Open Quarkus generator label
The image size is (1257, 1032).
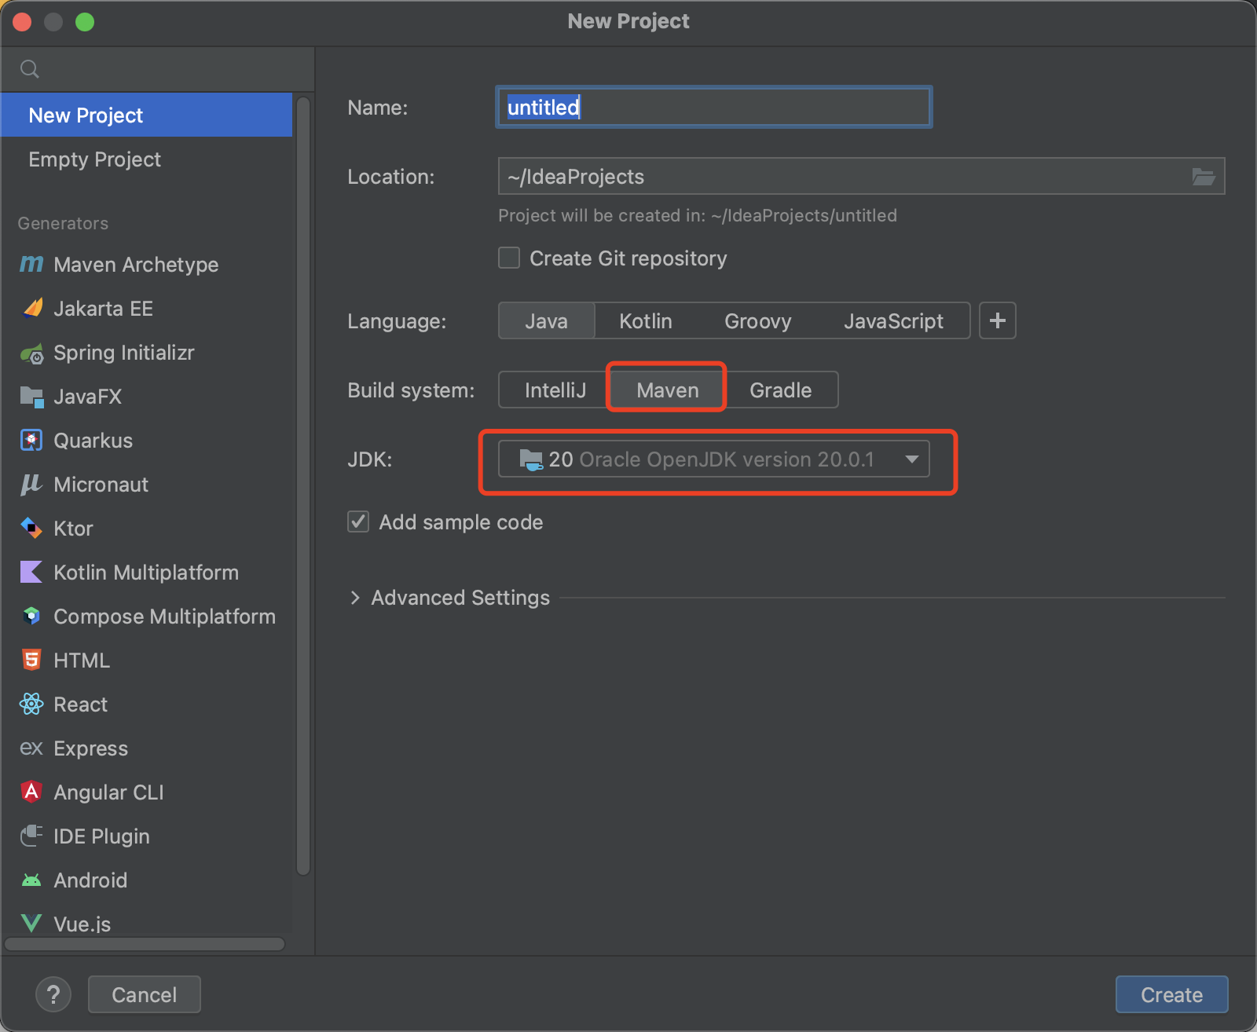(x=93, y=441)
